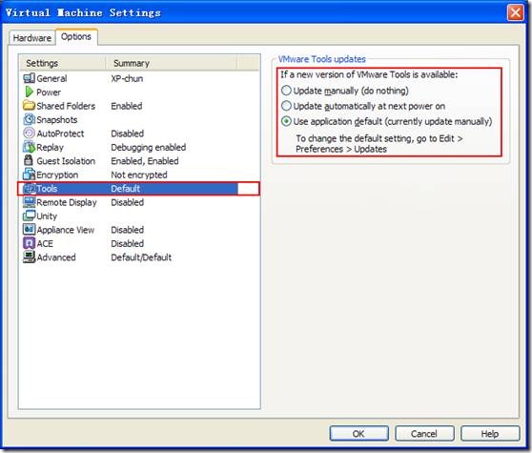Click the Debugging enabled summary value

149,148
